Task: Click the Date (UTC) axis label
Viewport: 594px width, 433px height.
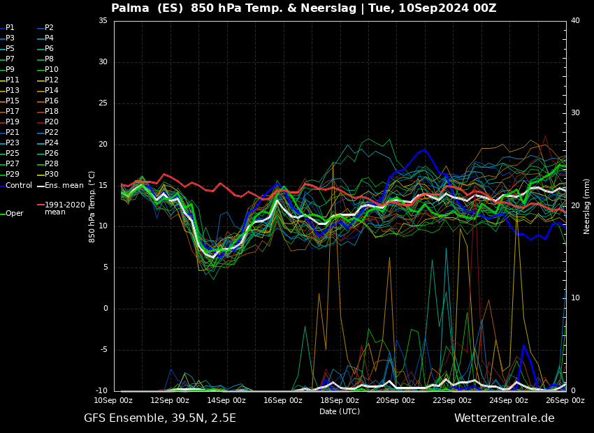Action: point(340,411)
